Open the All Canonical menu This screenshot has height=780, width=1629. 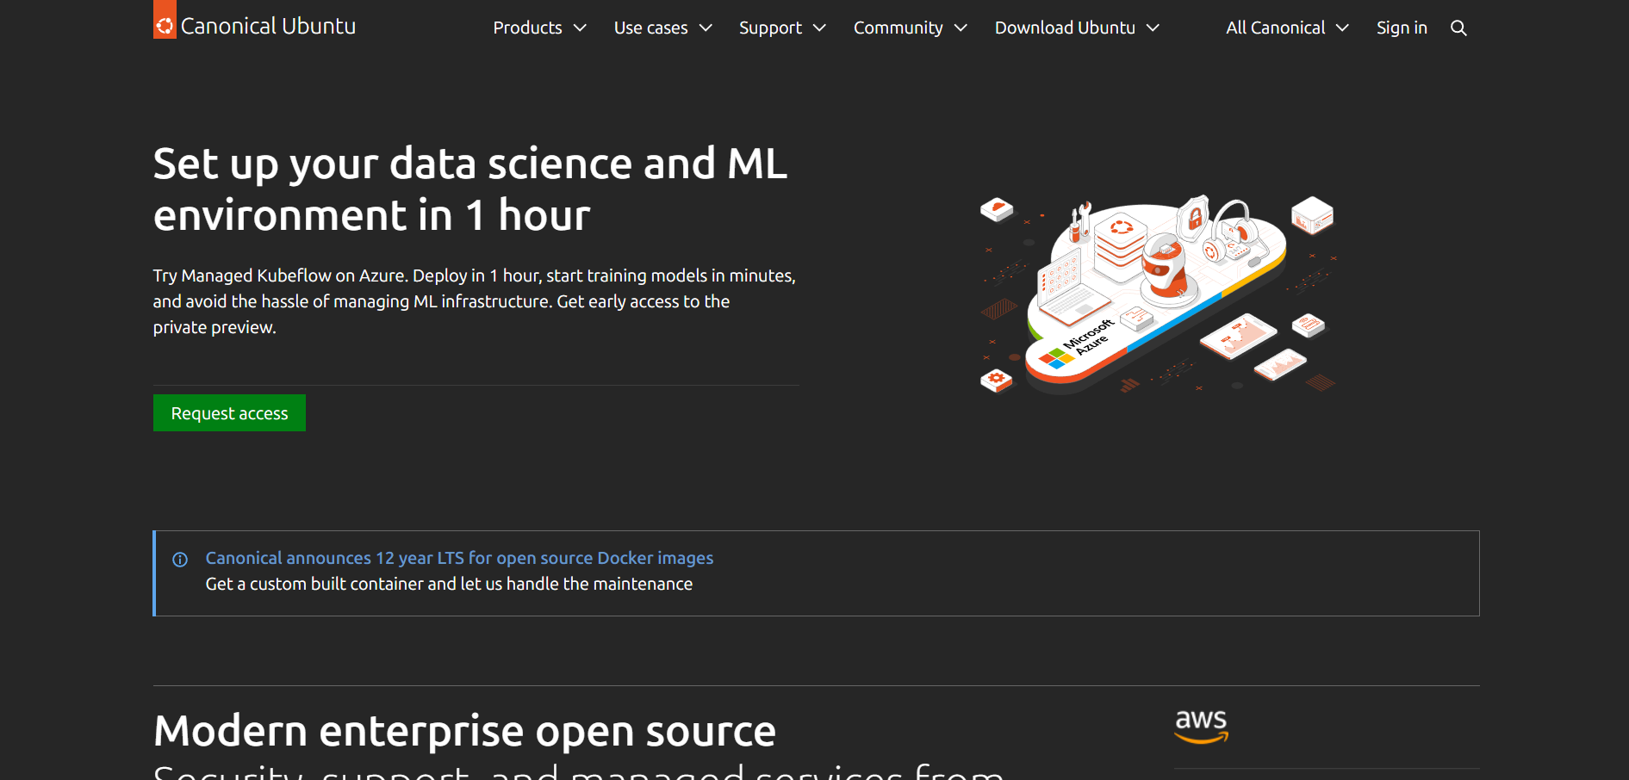click(1275, 28)
